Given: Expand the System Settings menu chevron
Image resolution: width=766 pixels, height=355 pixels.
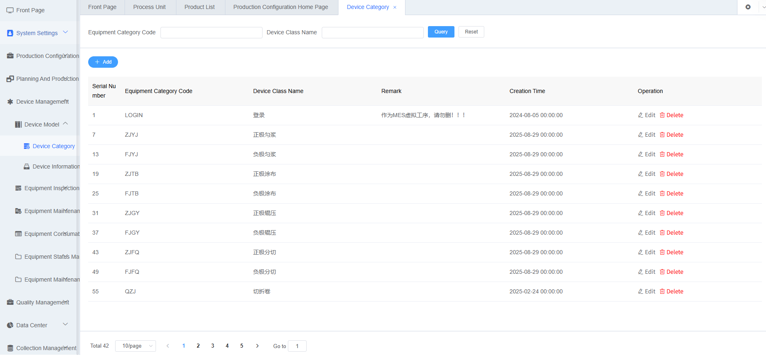Looking at the screenshot, I should pos(65,32).
